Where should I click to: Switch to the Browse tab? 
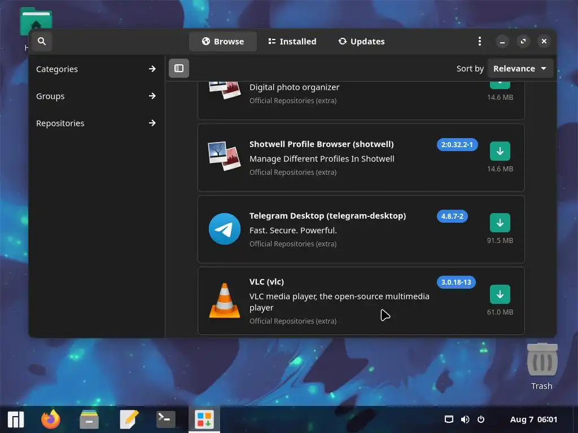coord(222,41)
